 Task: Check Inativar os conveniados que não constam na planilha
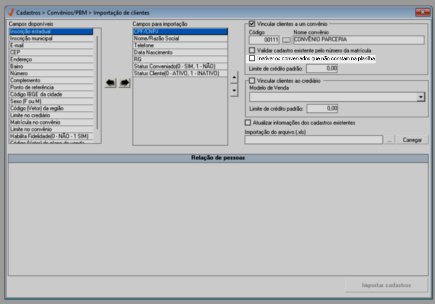coord(252,58)
